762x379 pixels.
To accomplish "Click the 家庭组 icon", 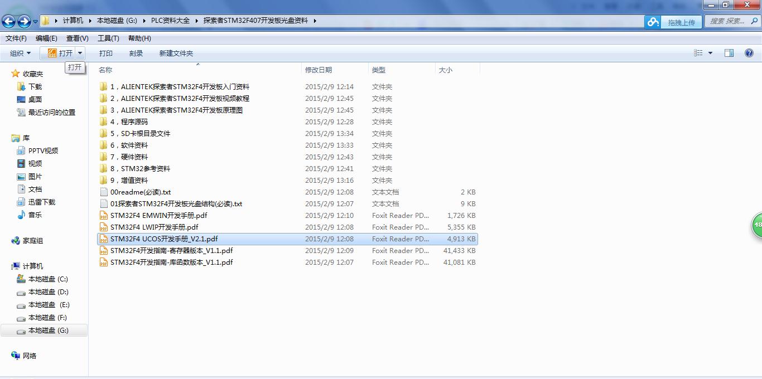I will pyautogui.click(x=16, y=241).
